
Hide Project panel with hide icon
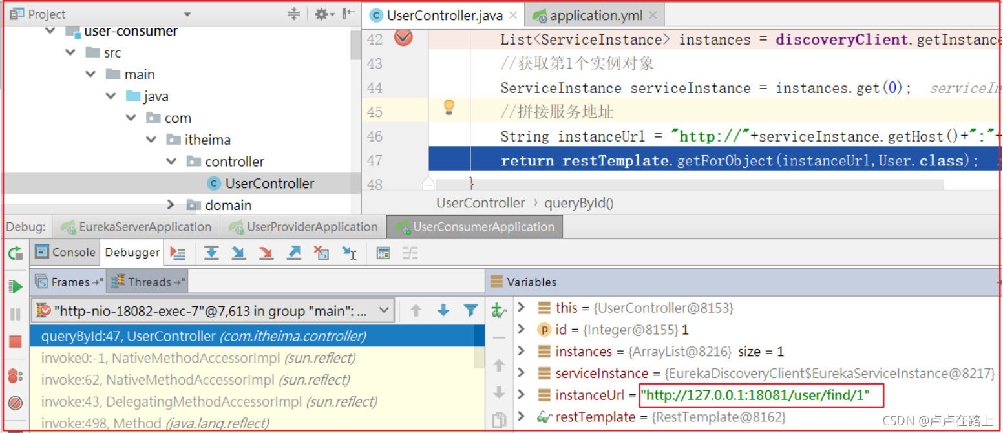click(349, 14)
